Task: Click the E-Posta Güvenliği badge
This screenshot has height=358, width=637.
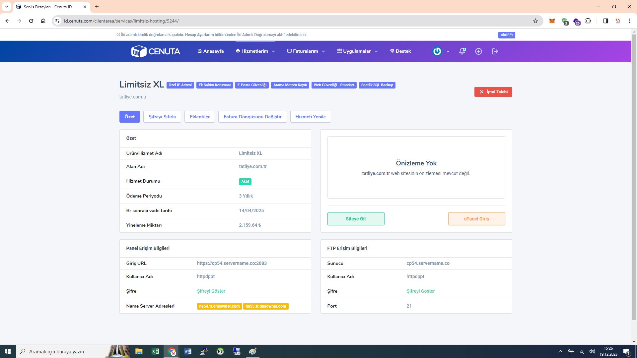Action: pos(252,85)
